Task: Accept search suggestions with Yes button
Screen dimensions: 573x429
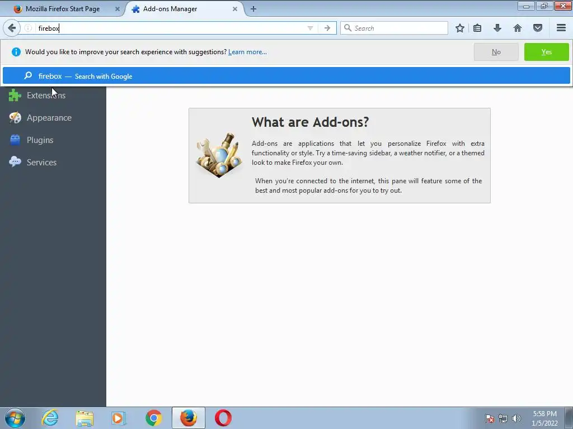Action: (546, 52)
